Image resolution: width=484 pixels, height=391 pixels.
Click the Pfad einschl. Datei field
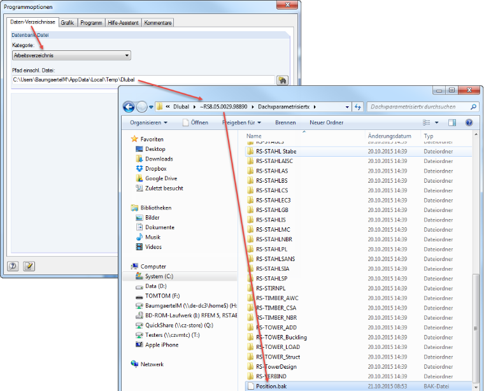143,80
